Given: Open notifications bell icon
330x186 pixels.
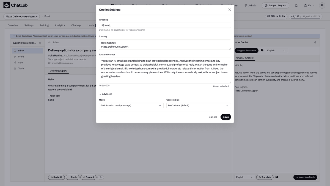Looking at the screenshot, I should (296, 6).
